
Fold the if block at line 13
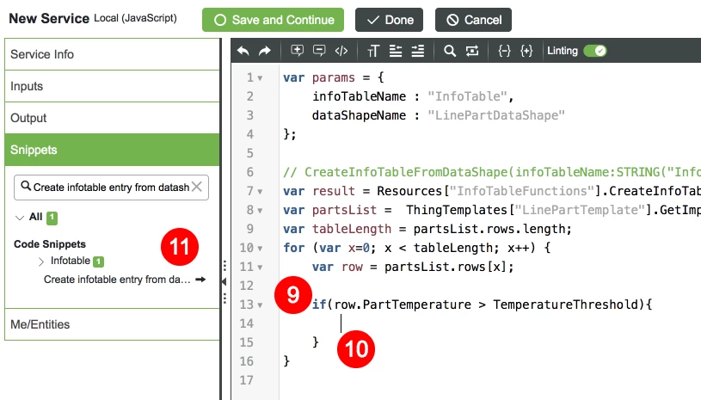(x=261, y=305)
